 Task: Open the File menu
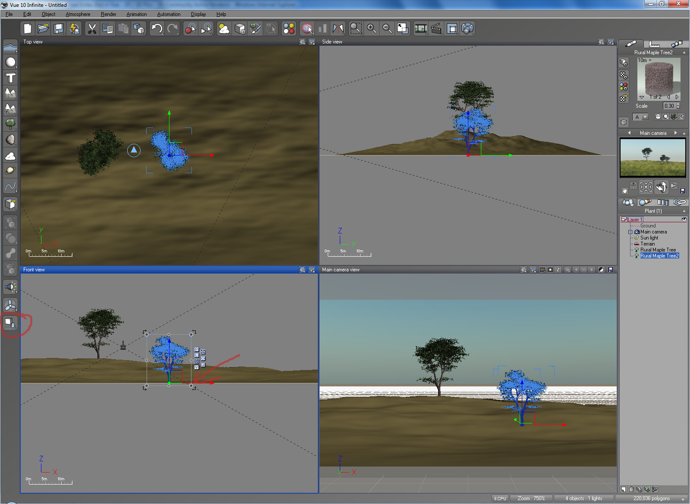(x=9, y=14)
